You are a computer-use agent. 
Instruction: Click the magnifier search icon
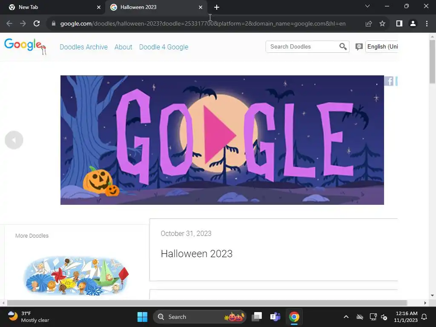click(x=343, y=47)
